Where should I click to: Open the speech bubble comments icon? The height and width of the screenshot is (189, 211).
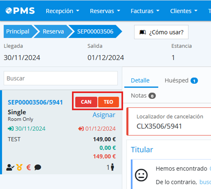[x=38, y=167]
